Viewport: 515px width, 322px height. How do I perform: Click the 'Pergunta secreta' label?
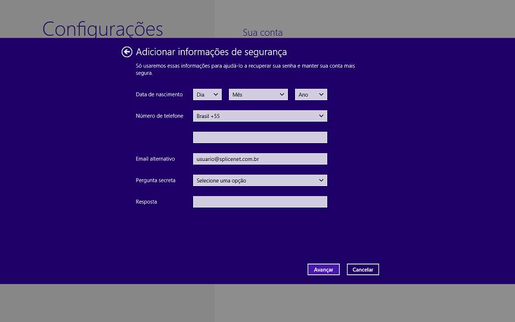pos(156,180)
